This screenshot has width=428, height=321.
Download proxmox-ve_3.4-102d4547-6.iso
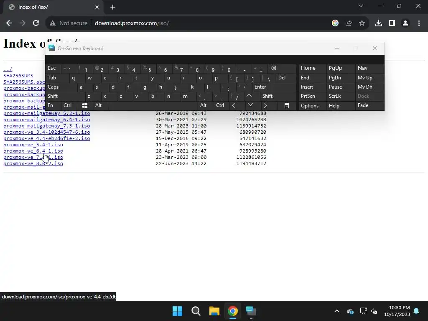pyautogui.click(x=46, y=132)
